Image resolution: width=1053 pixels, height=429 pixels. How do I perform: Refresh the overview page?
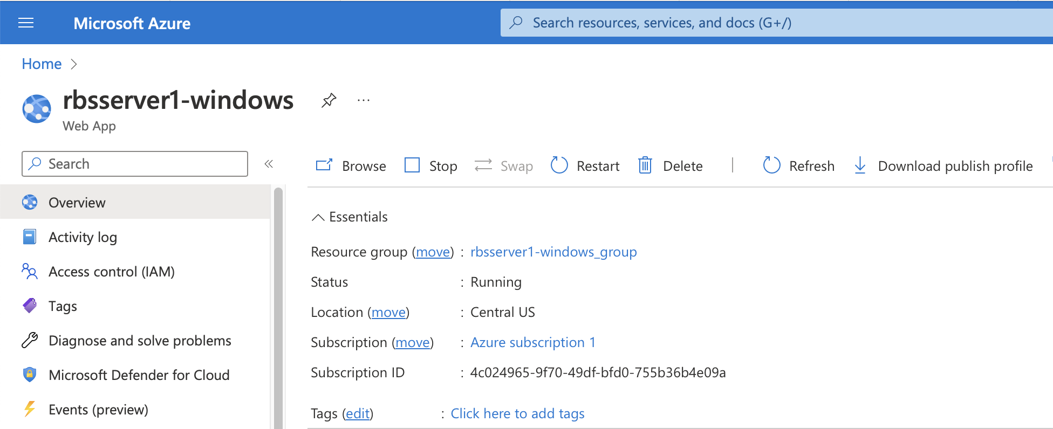798,165
